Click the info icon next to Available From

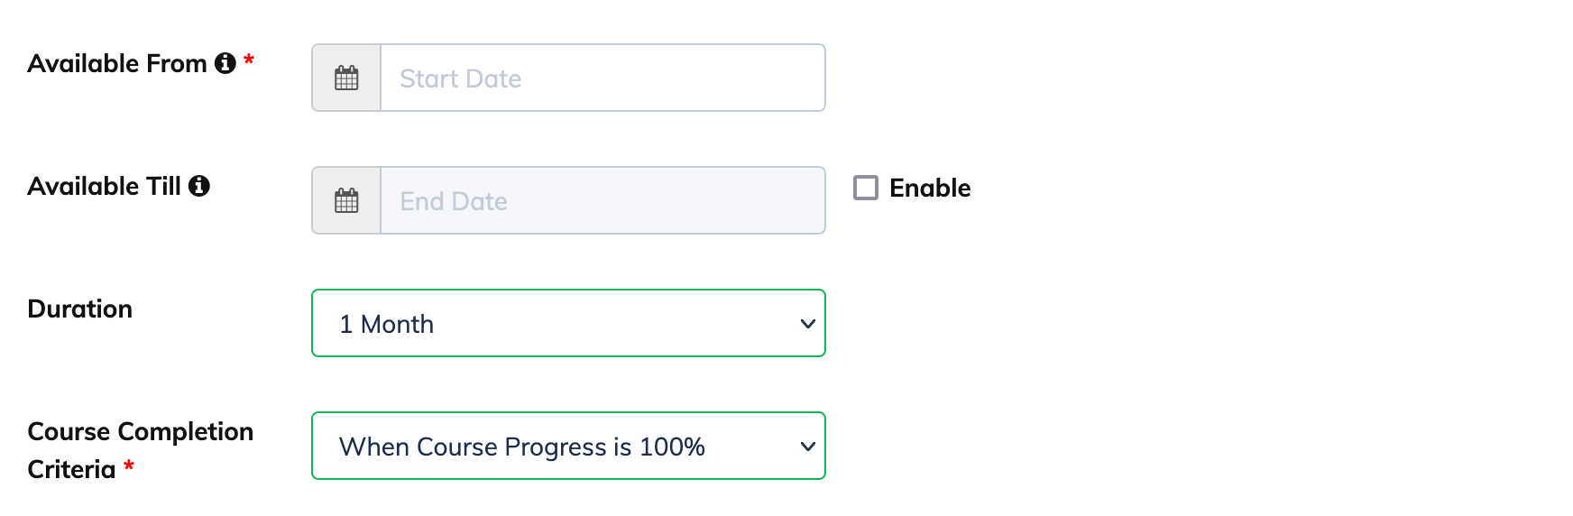225,63
